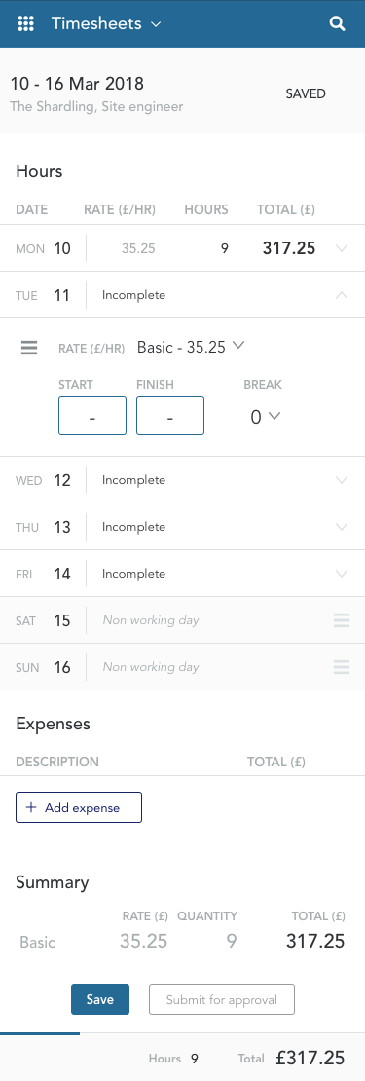The width and height of the screenshot is (365, 1081).
Task: Open the Break duration dropdown
Action: [265, 417]
